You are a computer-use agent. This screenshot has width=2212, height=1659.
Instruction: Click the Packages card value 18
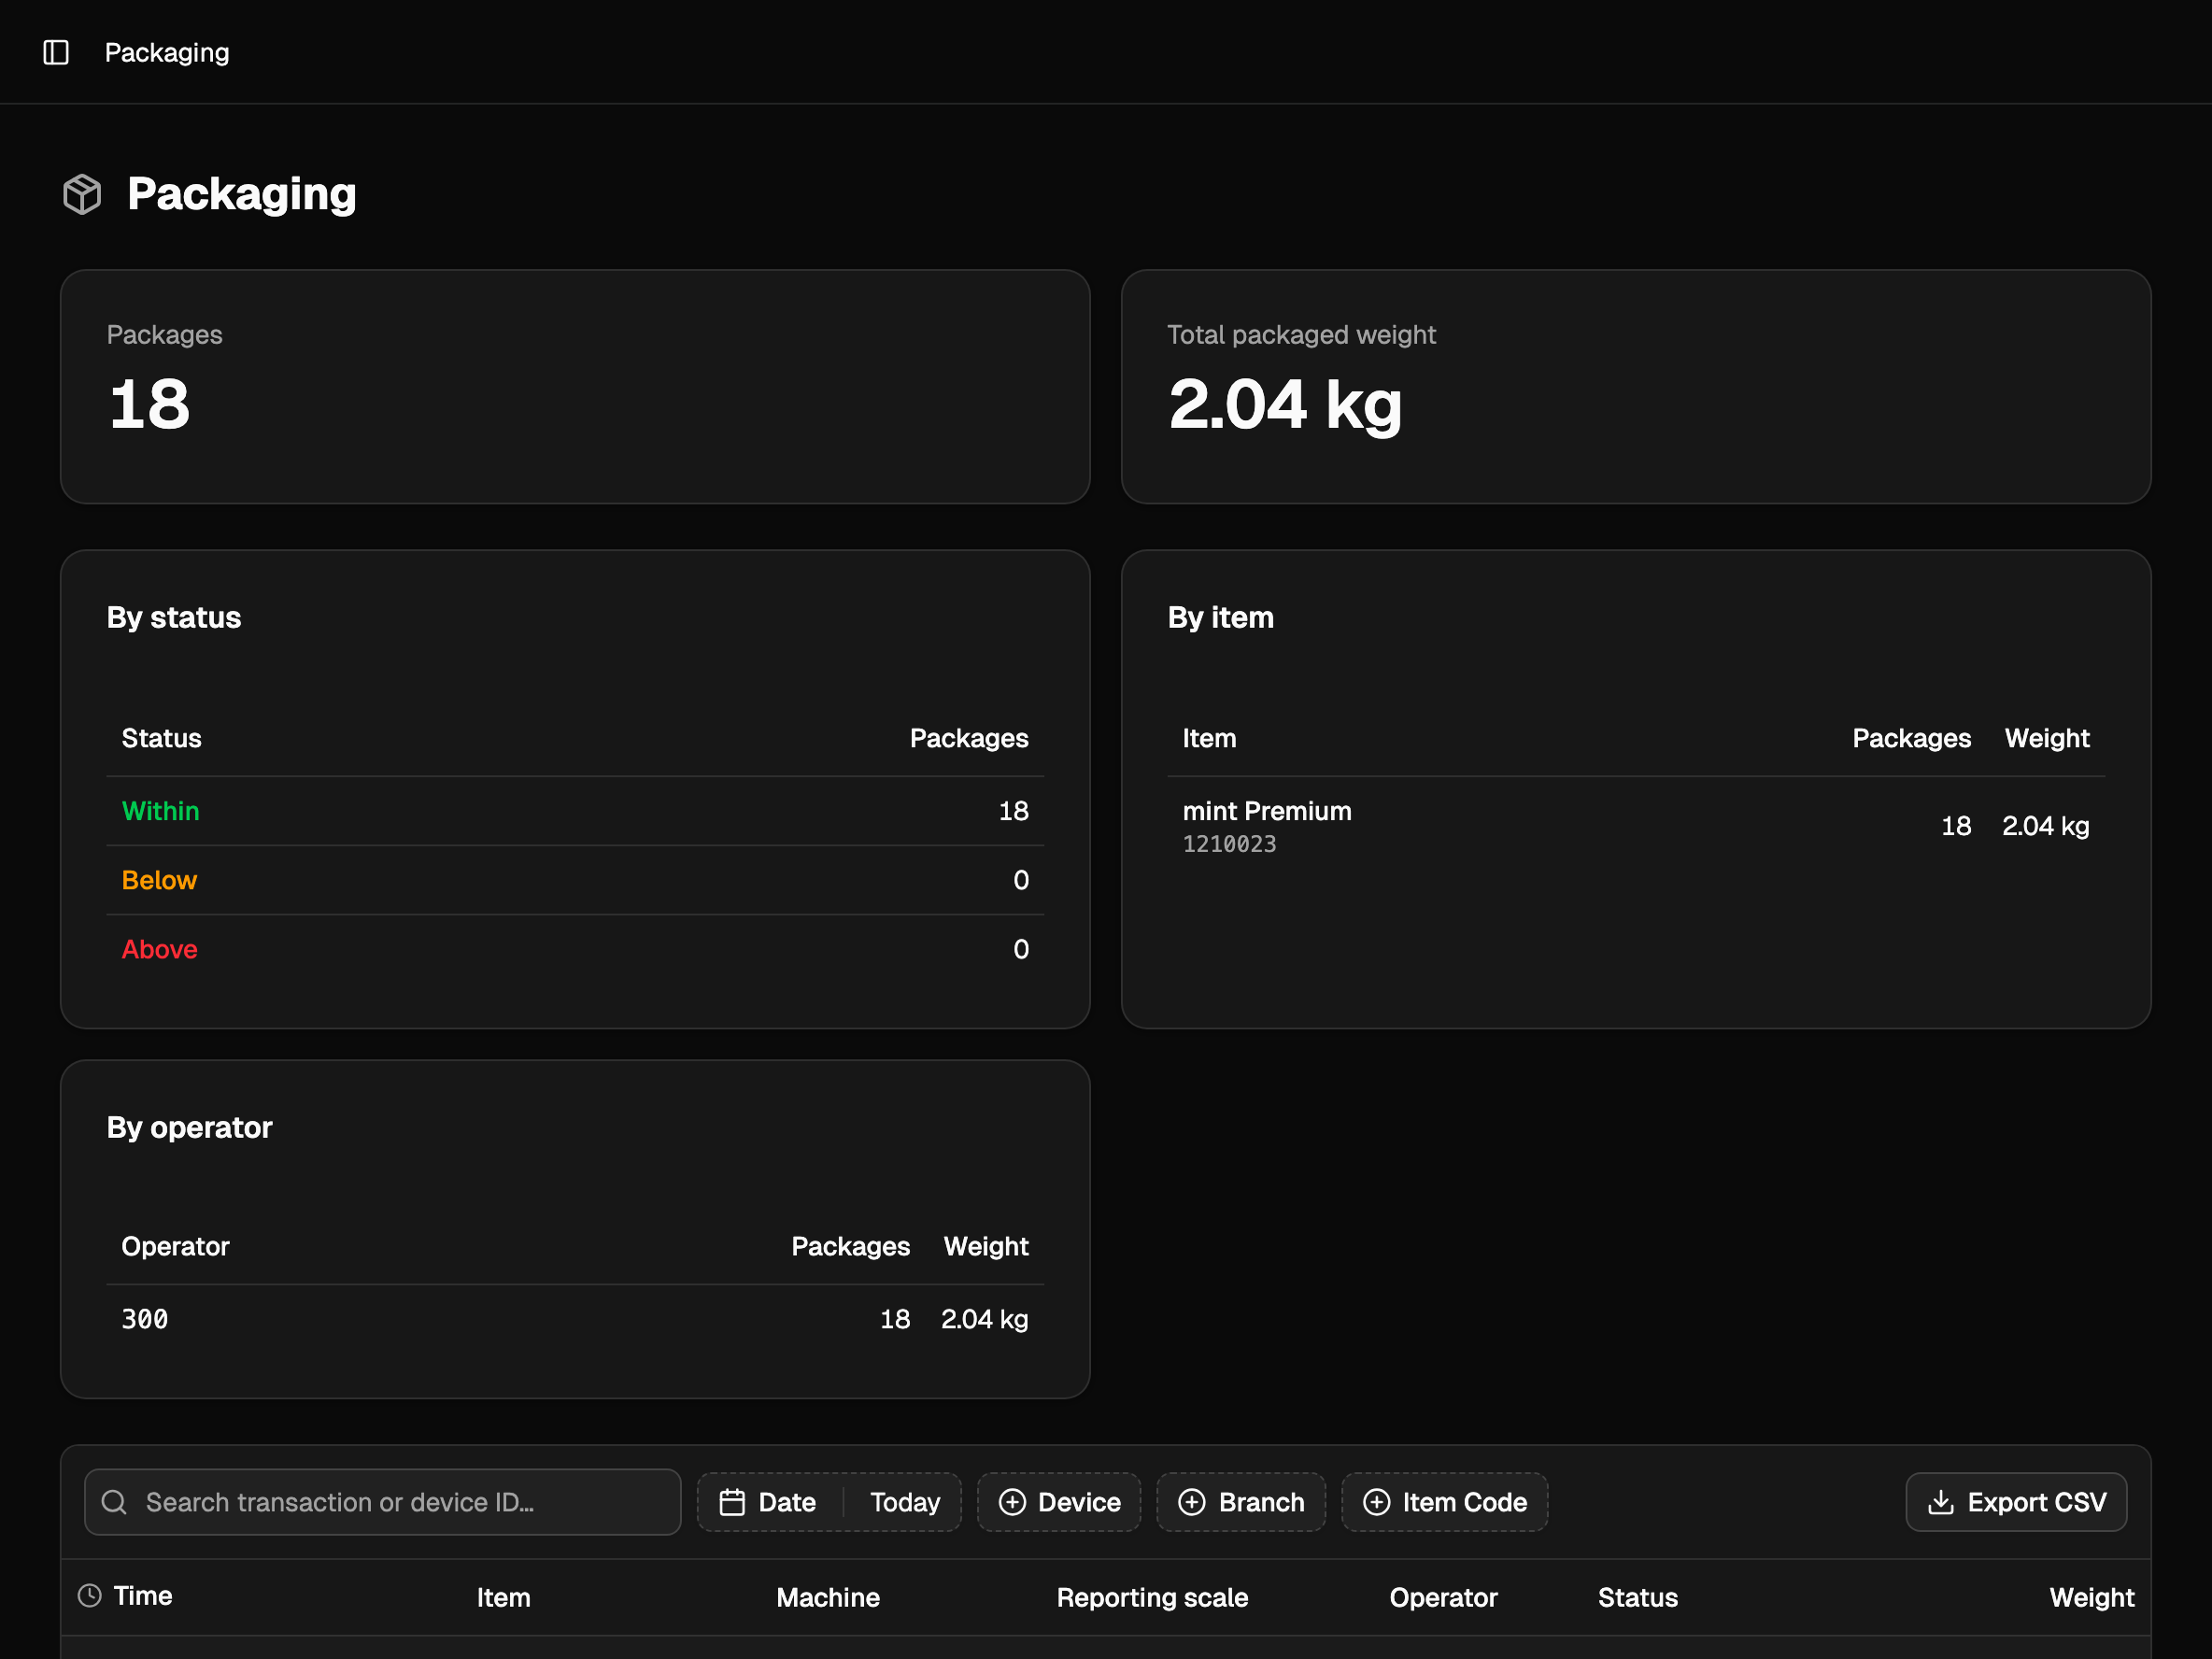(149, 404)
